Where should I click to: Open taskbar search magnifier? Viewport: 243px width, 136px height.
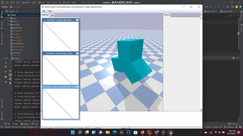[x=80, y=132]
